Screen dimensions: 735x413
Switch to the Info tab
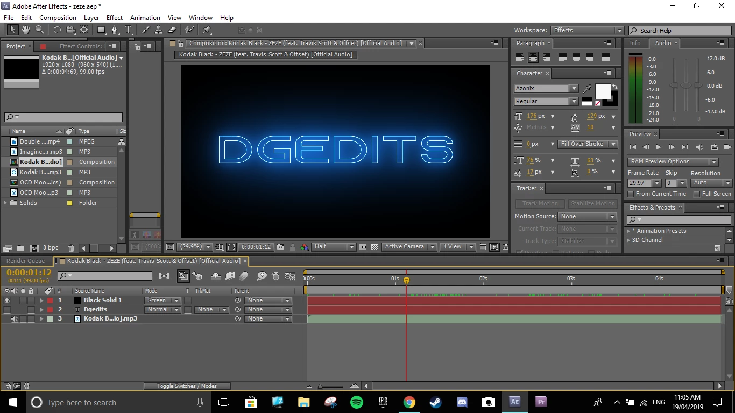pos(635,43)
